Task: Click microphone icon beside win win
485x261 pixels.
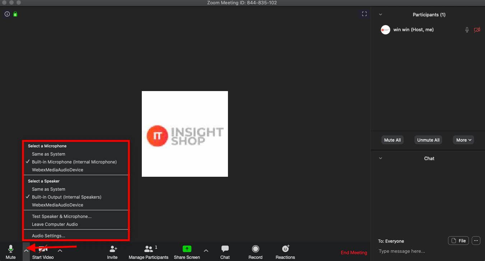Action: coord(467,30)
